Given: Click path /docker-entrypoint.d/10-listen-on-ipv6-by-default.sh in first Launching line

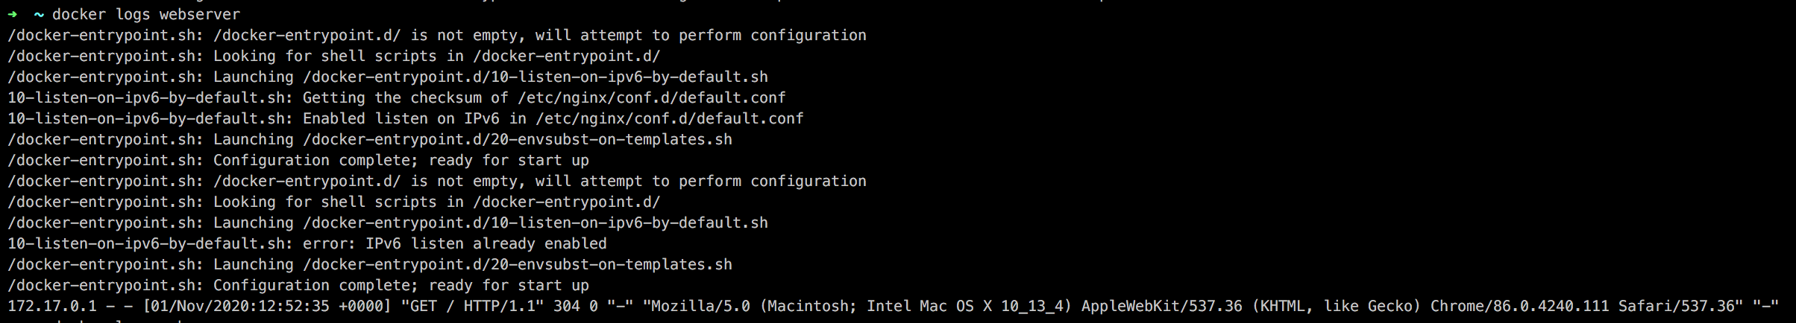Looking at the screenshot, I should [536, 77].
